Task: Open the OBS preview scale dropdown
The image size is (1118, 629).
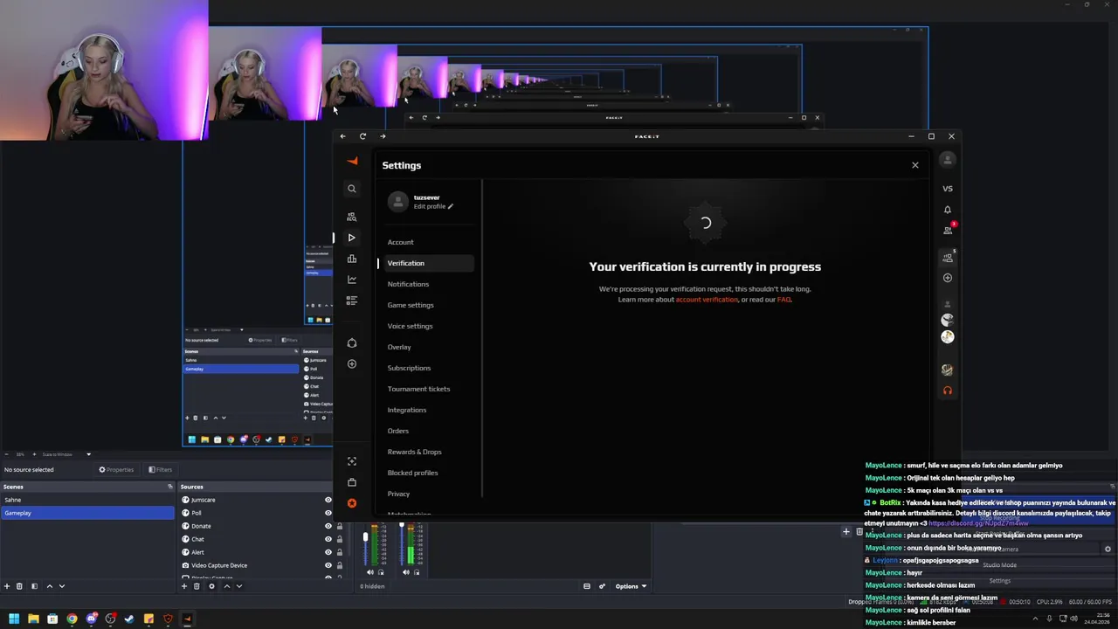Action: (x=67, y=454)
